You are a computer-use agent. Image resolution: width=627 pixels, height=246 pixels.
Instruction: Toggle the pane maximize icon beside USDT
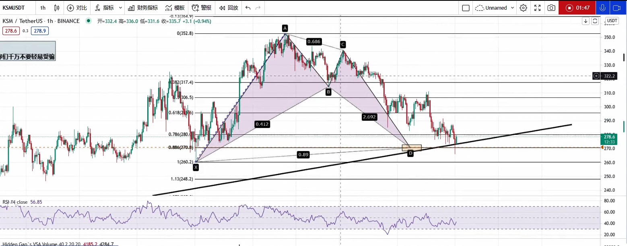[x=595, y=21]
